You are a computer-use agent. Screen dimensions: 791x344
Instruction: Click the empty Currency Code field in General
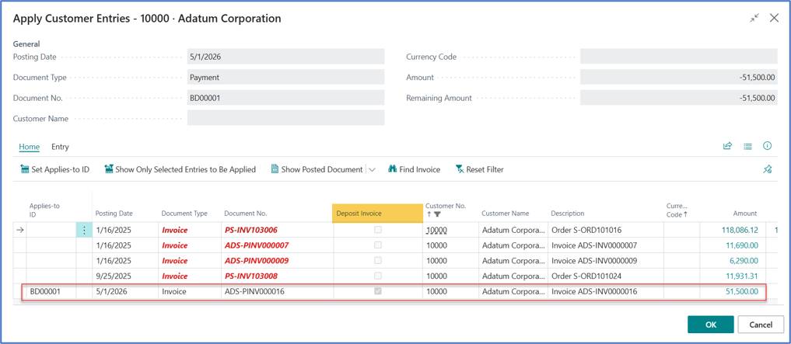tap(678, 57)
